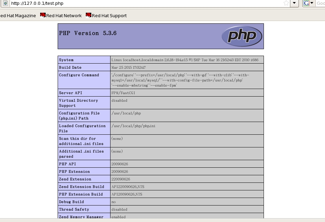Open the search engine selector dropdown
The height and width of the screenshot is (222, 325).
coord(312,3)
